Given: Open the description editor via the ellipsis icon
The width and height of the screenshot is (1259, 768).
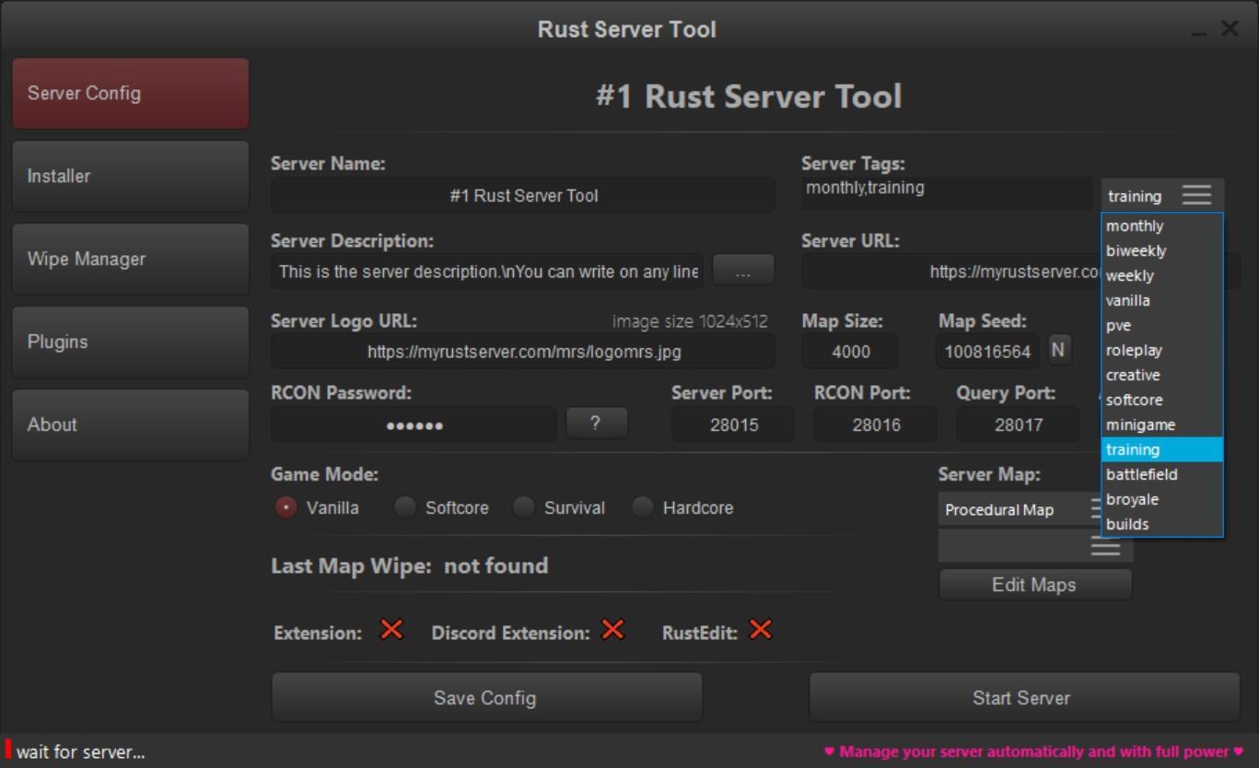Looking at the screenshot, I should point(743,270).
